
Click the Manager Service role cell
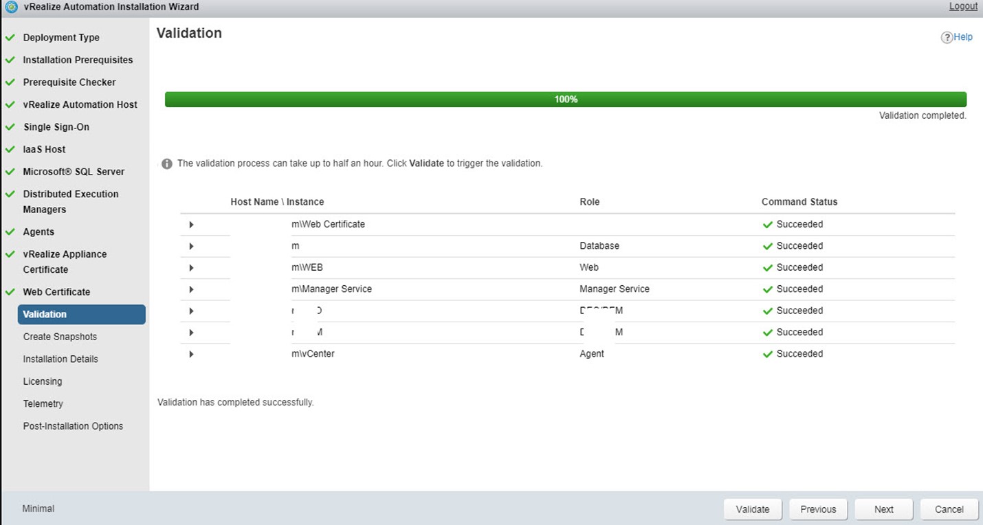click(x=615, y=289)
